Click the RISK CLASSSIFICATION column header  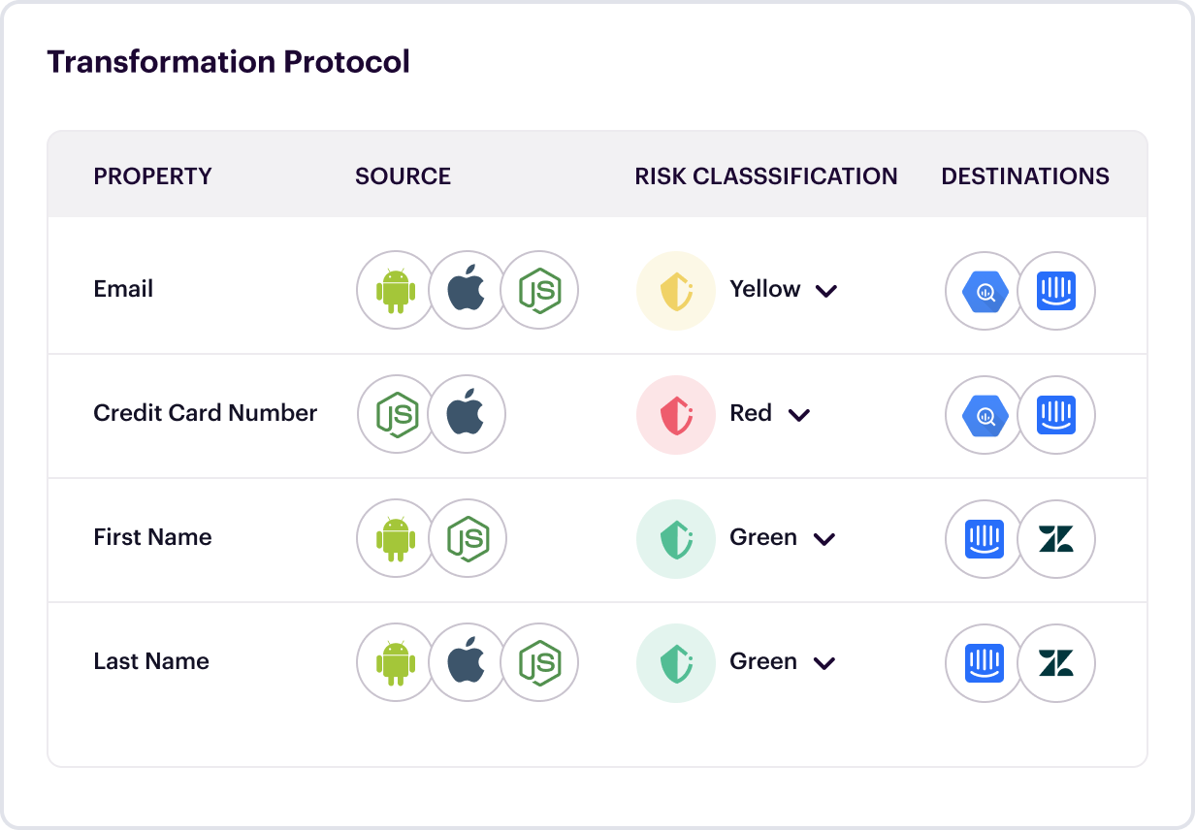tap(767, 176)
